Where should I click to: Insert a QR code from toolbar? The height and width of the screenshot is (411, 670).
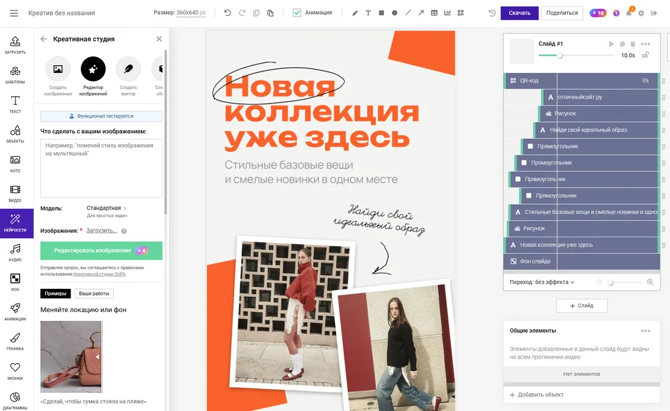461,13
